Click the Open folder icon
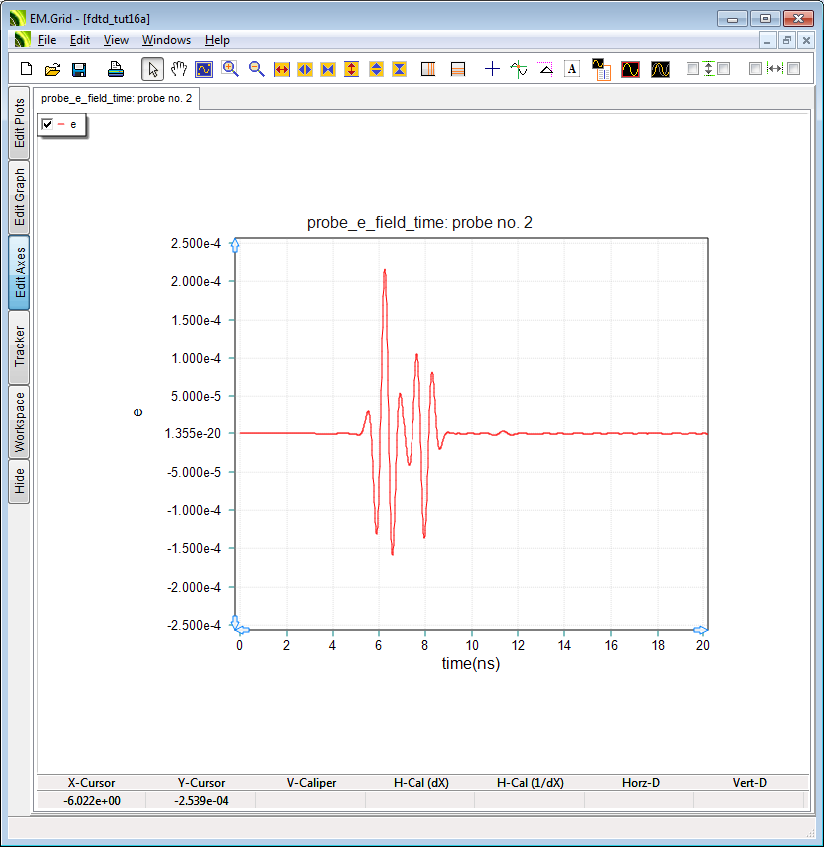This screenshot has width=824, height=847. pos(53,69)
